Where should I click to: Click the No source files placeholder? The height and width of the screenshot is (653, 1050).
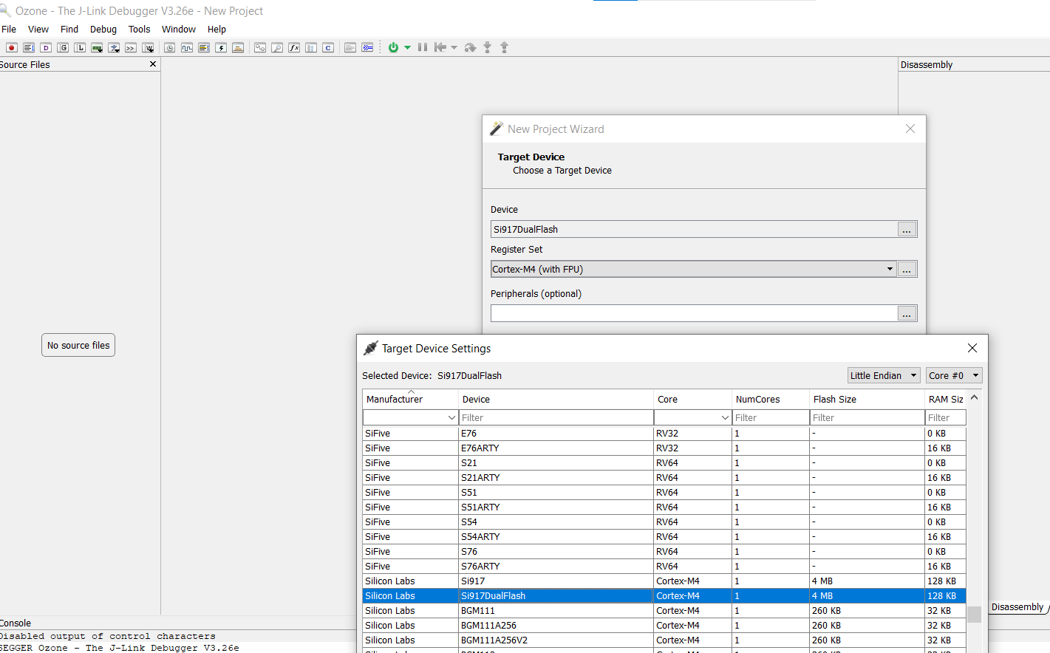pyautogui.click(x=78, y=345)
